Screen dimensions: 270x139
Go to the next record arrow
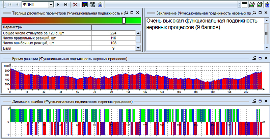click(x=58, y=4)
